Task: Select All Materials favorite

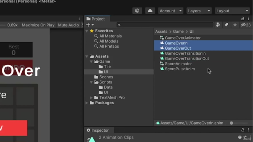Action: pyautogui.click(x=110, y=36)
